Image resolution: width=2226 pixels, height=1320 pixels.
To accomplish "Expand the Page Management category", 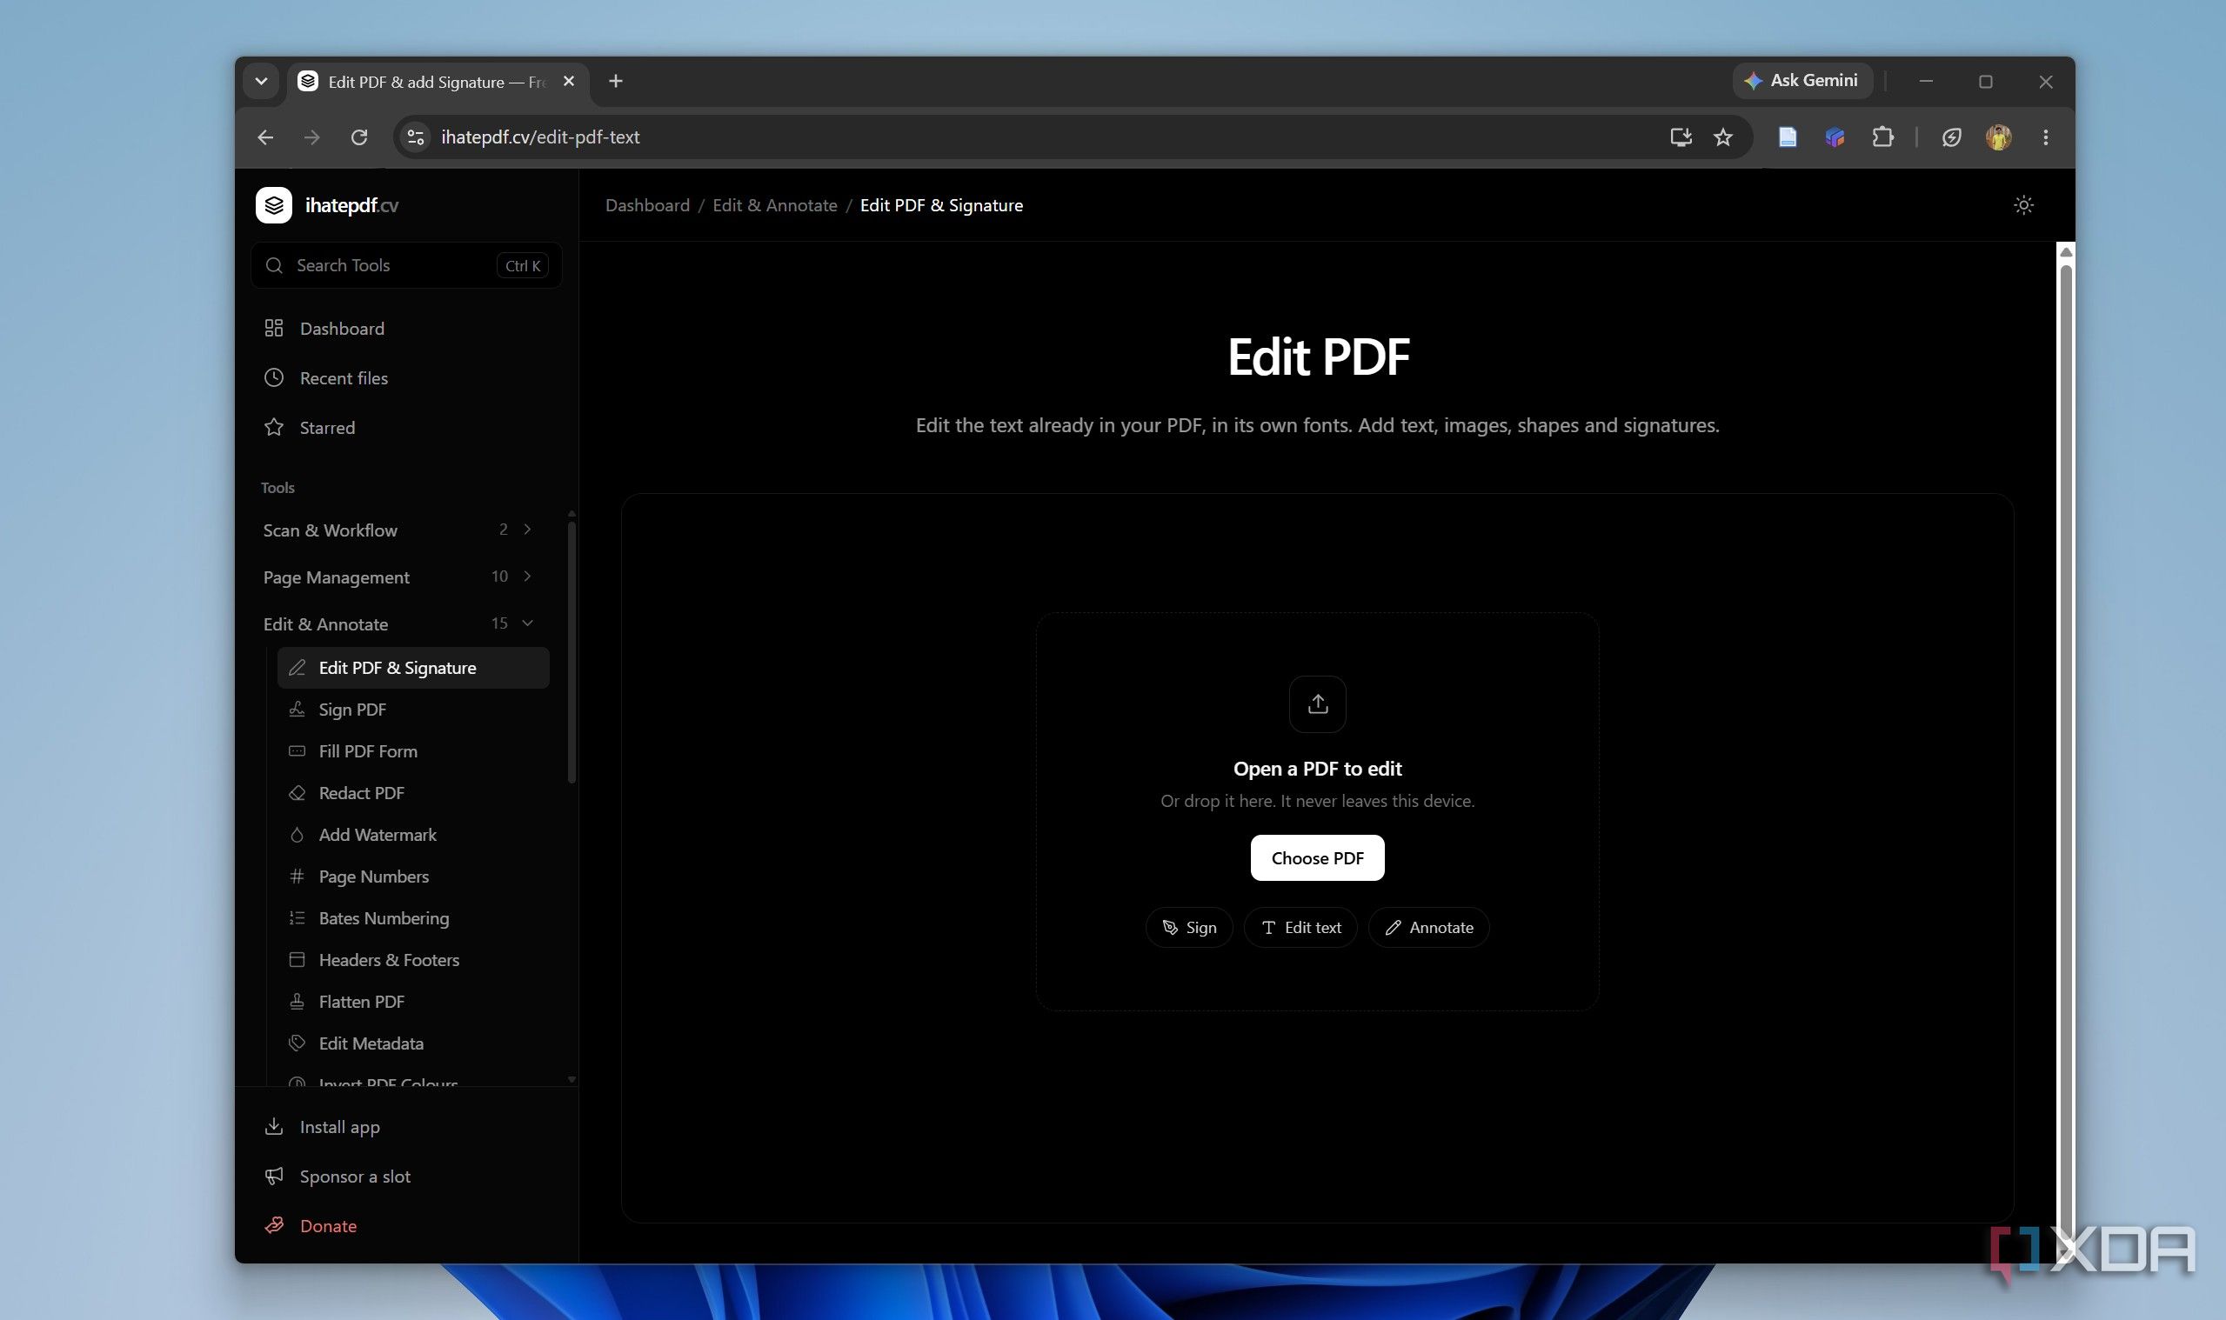I will point(398,577).
